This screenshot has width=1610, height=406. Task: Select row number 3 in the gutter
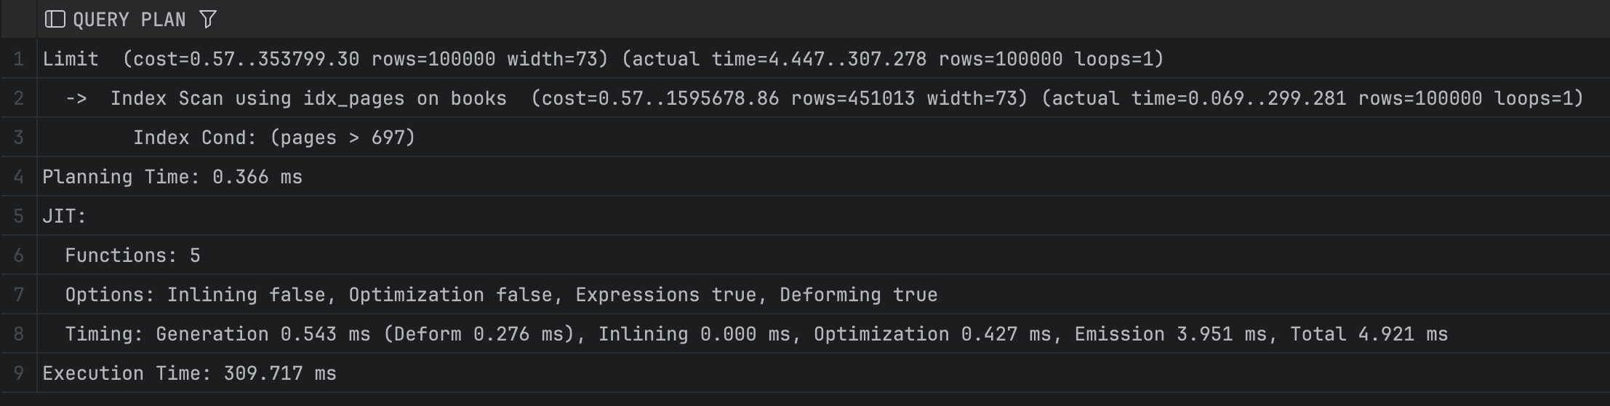(18, 138)
